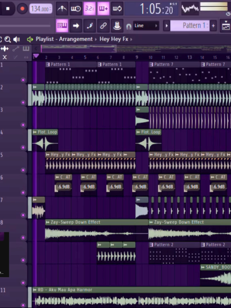Open Playlist - Arrangement breadcrumb menu
Screen dimensions: 231x308
coord(64,39)
